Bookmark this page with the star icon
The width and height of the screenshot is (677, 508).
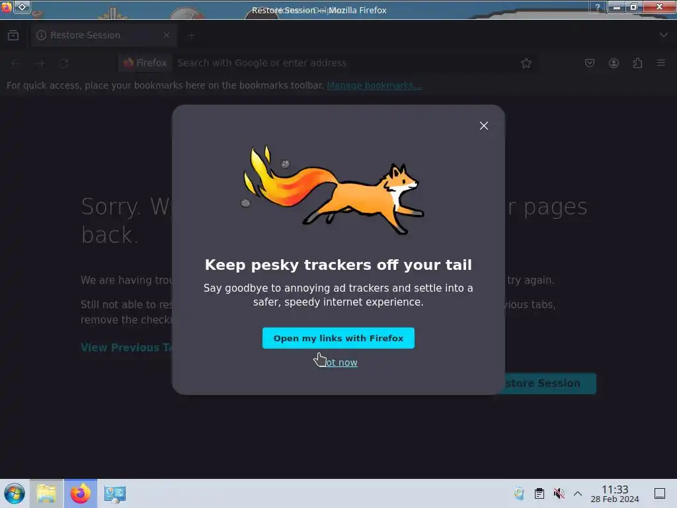(526, 63)
